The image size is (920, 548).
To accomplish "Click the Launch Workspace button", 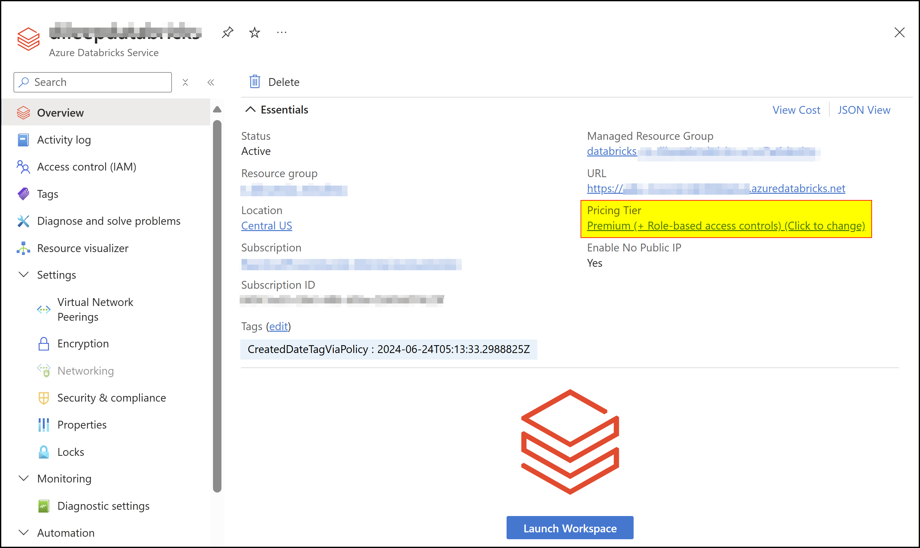I will tap(570, 528).
